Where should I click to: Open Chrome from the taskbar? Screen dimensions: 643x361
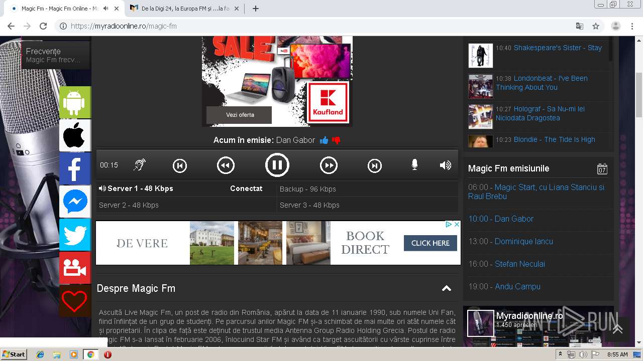coord(90,354)
